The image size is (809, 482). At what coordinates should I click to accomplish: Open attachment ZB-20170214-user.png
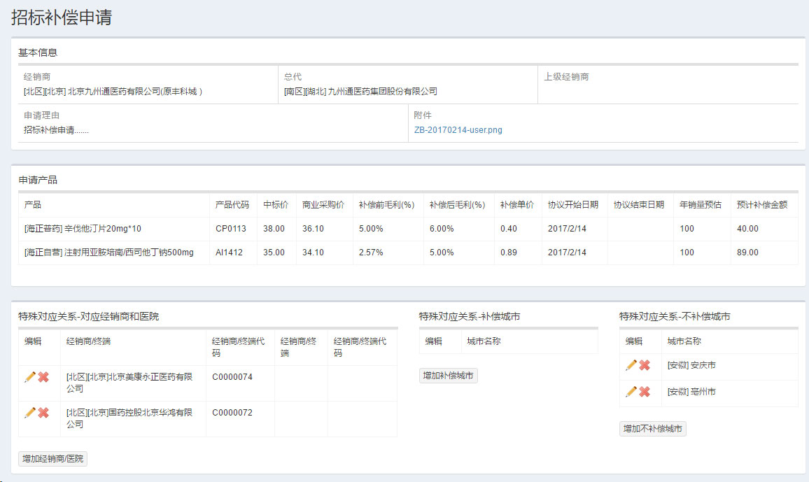tap(458, 130)
